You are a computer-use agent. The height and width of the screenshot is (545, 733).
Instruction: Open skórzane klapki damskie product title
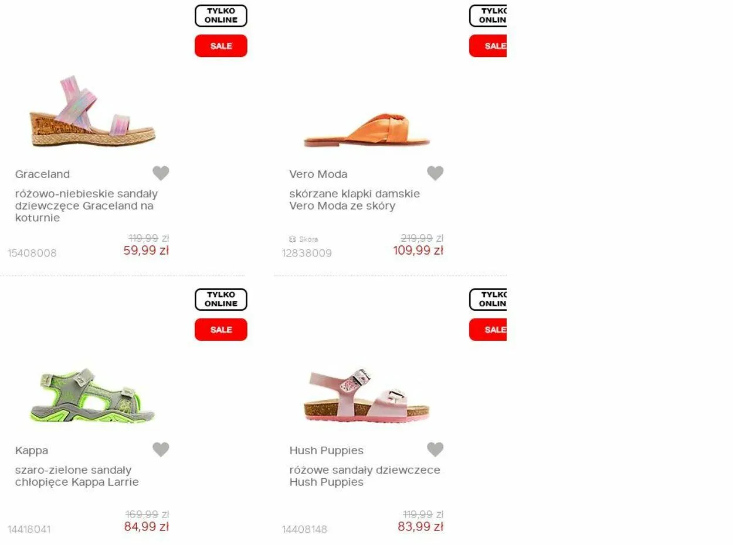[x=354, y=200]
